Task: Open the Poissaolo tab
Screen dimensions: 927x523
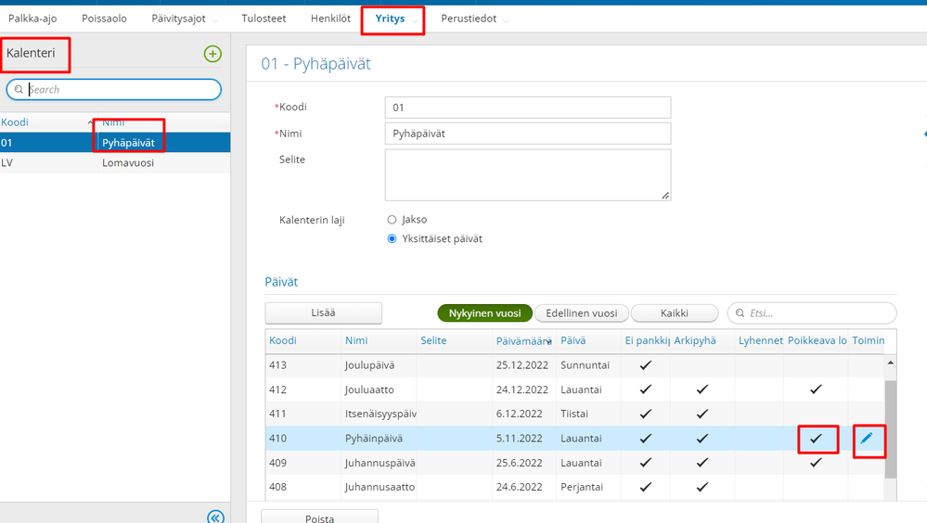Action: pos(104,19)
